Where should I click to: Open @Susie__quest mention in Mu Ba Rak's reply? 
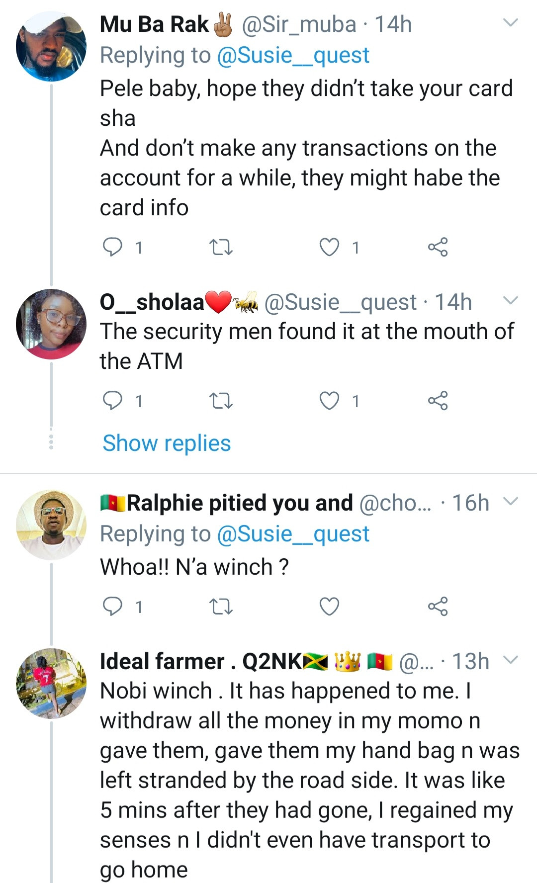[x=293, y=55]
